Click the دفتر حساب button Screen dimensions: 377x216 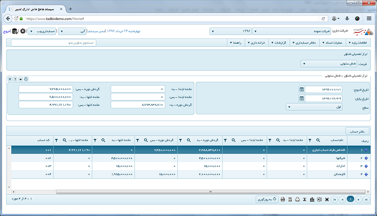(x=357, y=131)
